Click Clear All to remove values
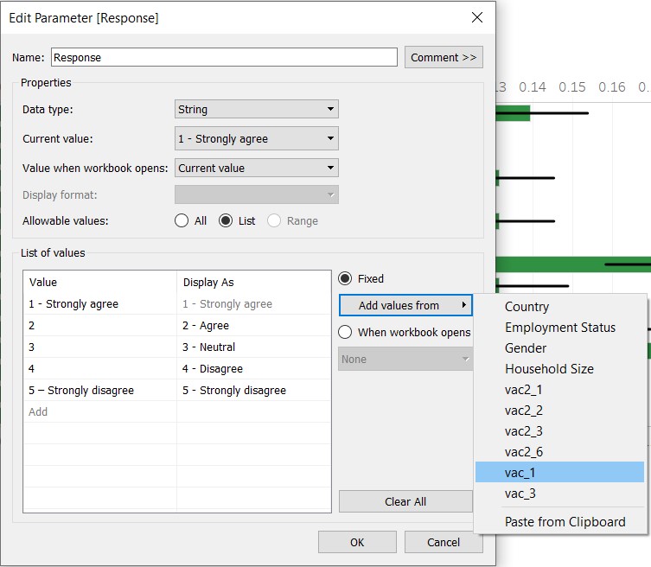651x567 pixels. pyautogui.click(x=405, y=501)
